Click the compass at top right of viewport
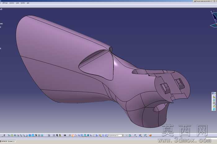The image size is (217, 144). [x=214, y=19]
